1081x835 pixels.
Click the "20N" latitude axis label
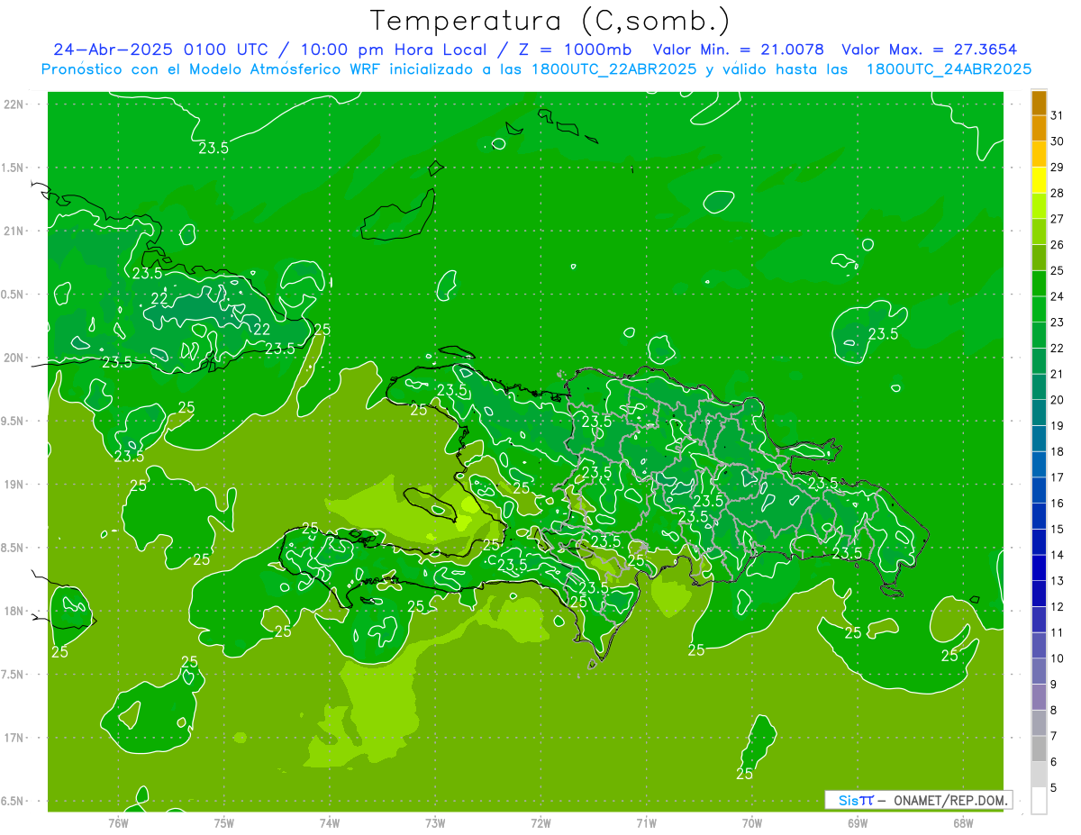(x=14, y=359)
